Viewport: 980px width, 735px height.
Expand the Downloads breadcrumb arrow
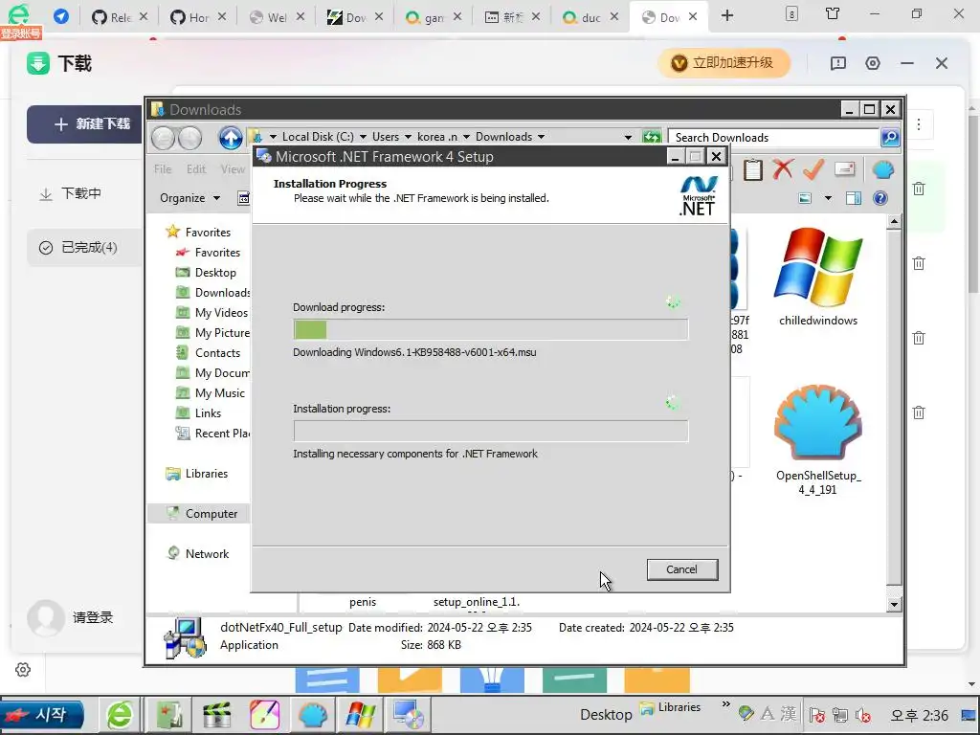coord(542,137)
